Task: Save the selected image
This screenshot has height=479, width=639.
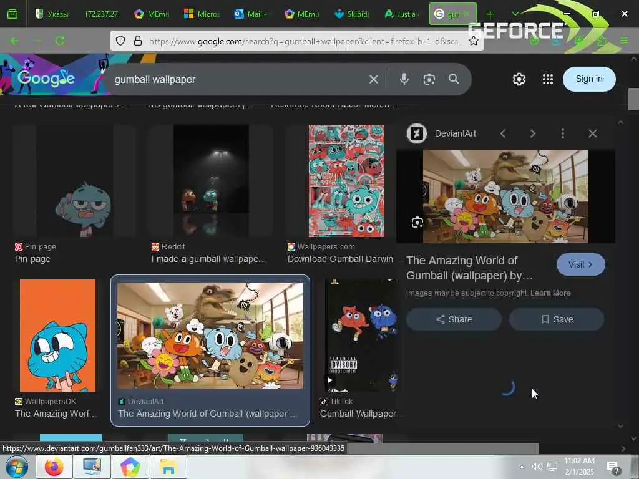Action: click(557, 319)
